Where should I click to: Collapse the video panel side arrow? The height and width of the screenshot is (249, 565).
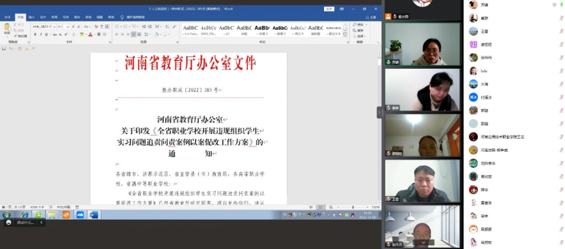click(379, 112)
